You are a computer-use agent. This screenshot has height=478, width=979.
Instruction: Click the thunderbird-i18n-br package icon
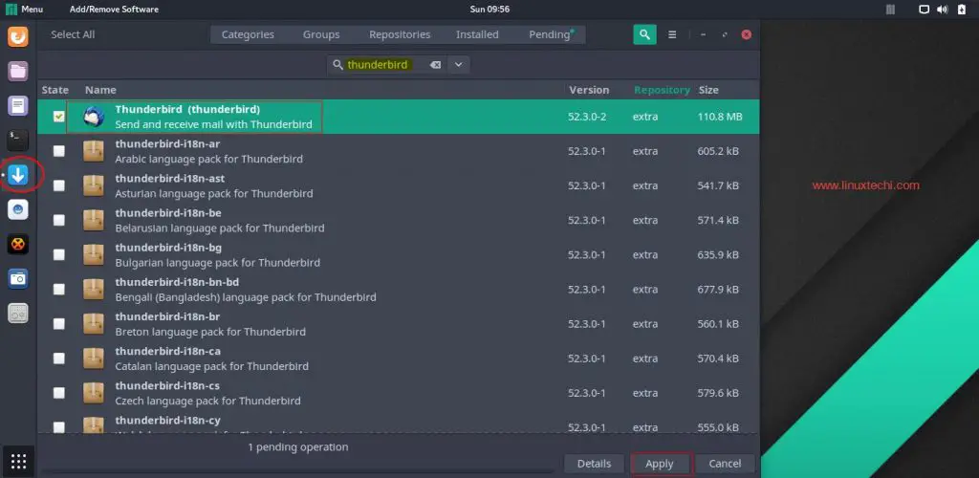coord(94,324)
